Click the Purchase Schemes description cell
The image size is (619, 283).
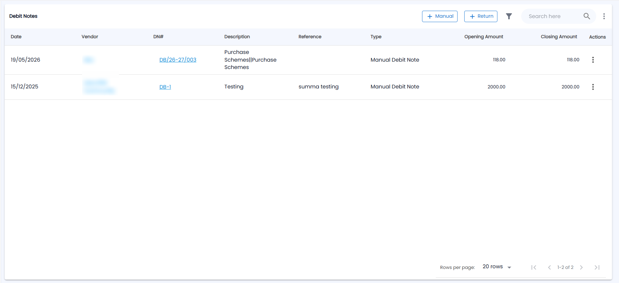[251, 60]
